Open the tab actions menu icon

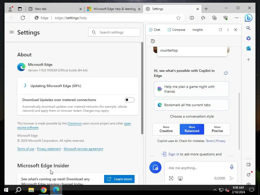point(20,9)
